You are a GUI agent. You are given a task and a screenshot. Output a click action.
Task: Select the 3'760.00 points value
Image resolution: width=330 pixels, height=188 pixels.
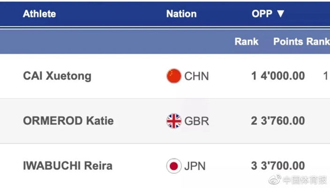point(283,121)
